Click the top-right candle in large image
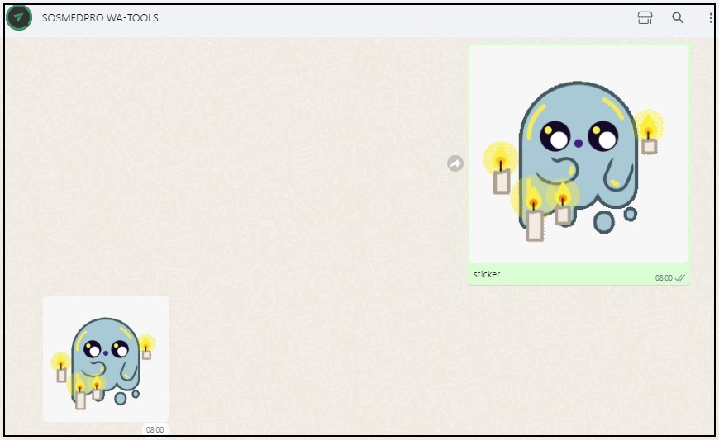 [x=649, y=135]
